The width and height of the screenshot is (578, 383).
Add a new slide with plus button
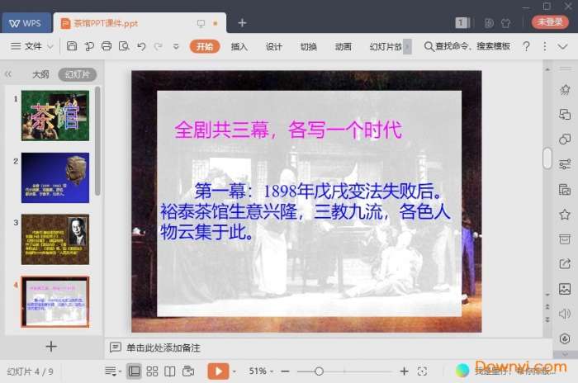pos(51,346)
